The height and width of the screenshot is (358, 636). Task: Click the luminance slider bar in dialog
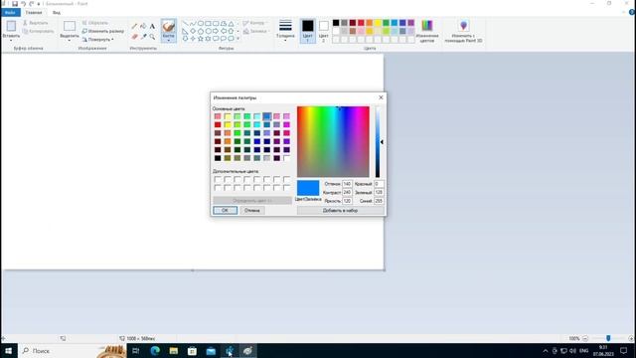click(378, 141)
